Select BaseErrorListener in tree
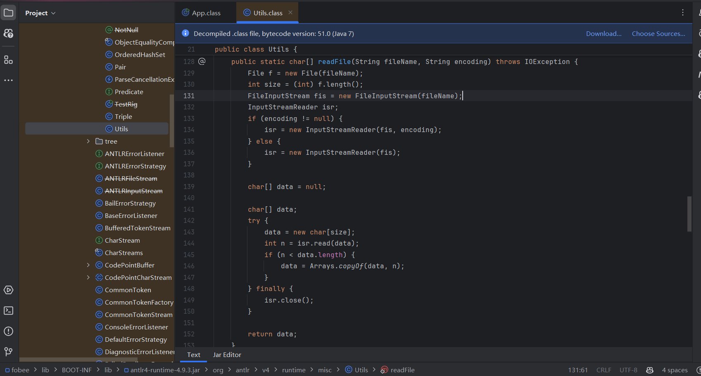This screenshot has height=376, width=701. [131, 215]
